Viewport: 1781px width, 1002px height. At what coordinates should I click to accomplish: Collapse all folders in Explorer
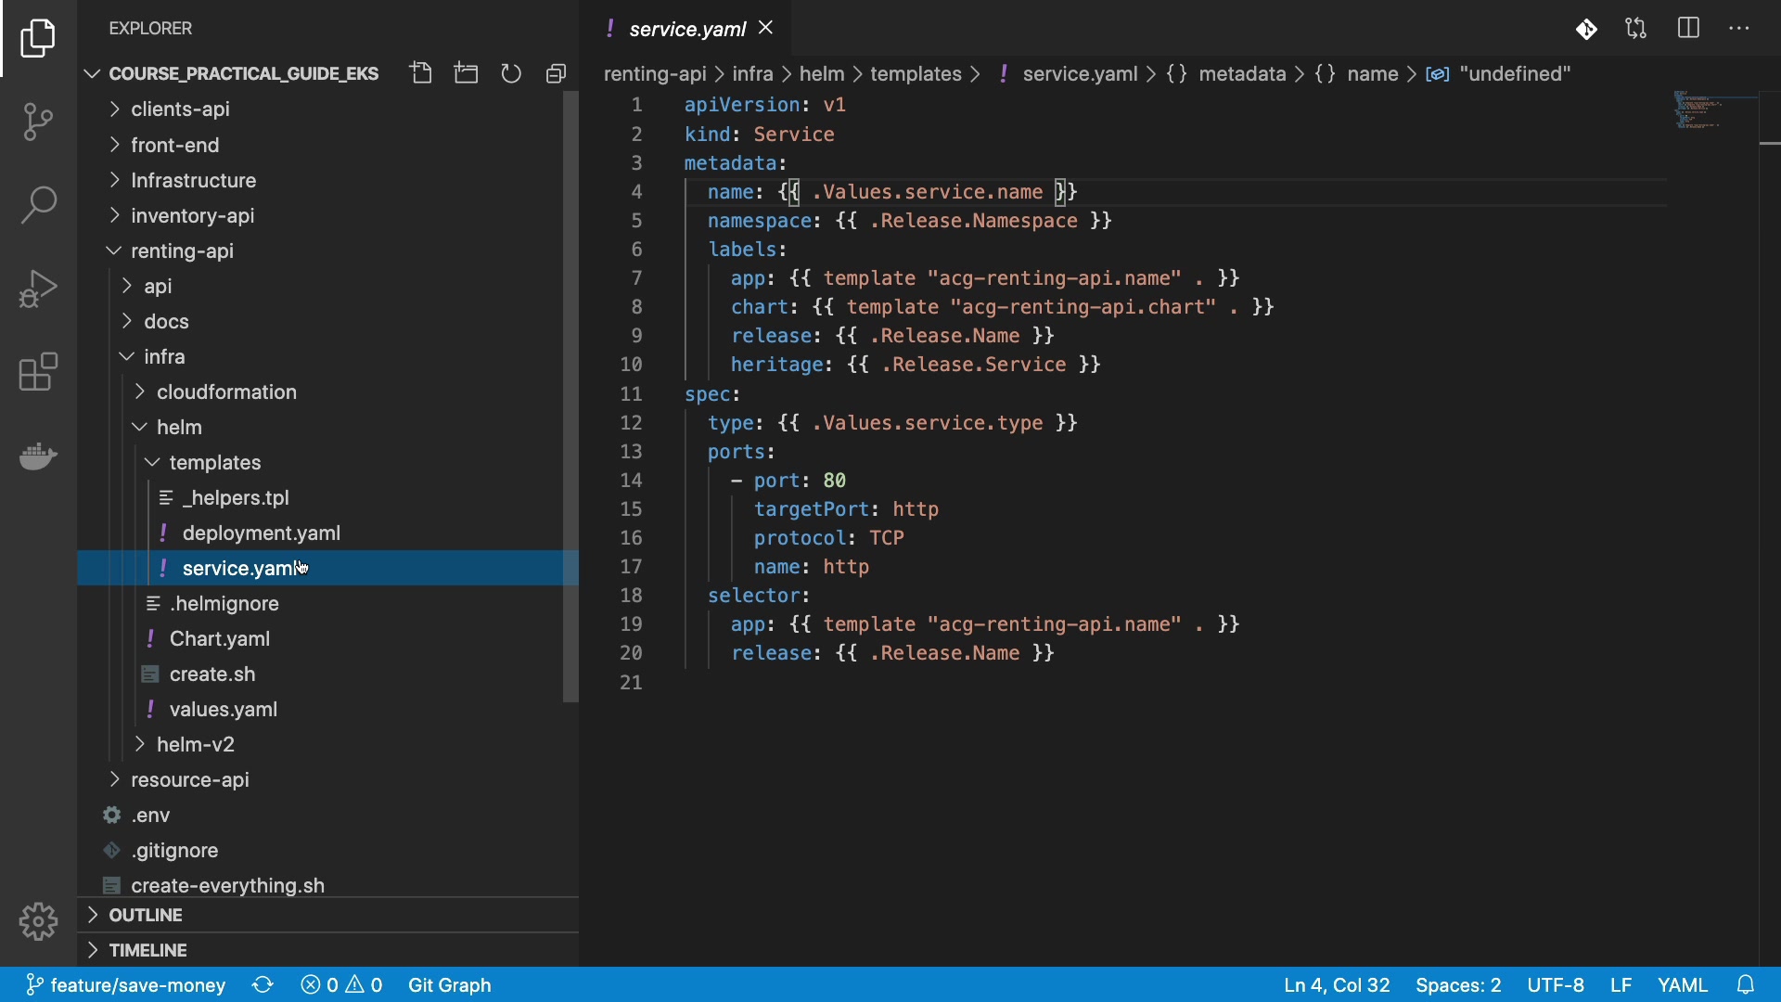pyautogui.click(x=556, y=73)
